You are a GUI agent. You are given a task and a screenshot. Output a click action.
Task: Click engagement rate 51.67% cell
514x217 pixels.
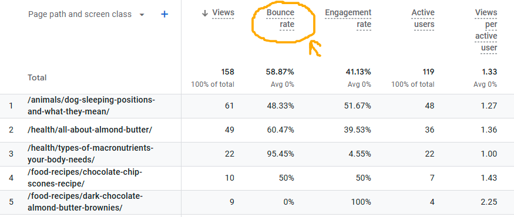point(357,106)
